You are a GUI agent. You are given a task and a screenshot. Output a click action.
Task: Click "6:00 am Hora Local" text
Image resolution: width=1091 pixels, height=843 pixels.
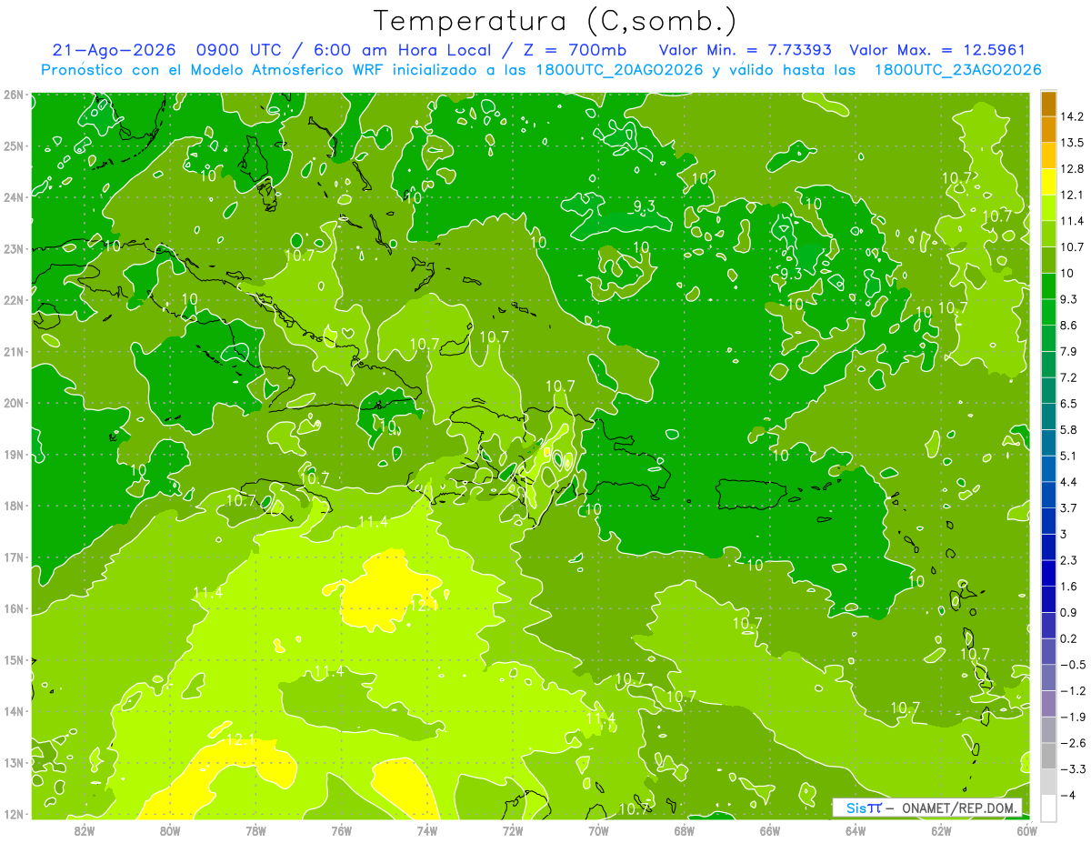pos(401,51)
